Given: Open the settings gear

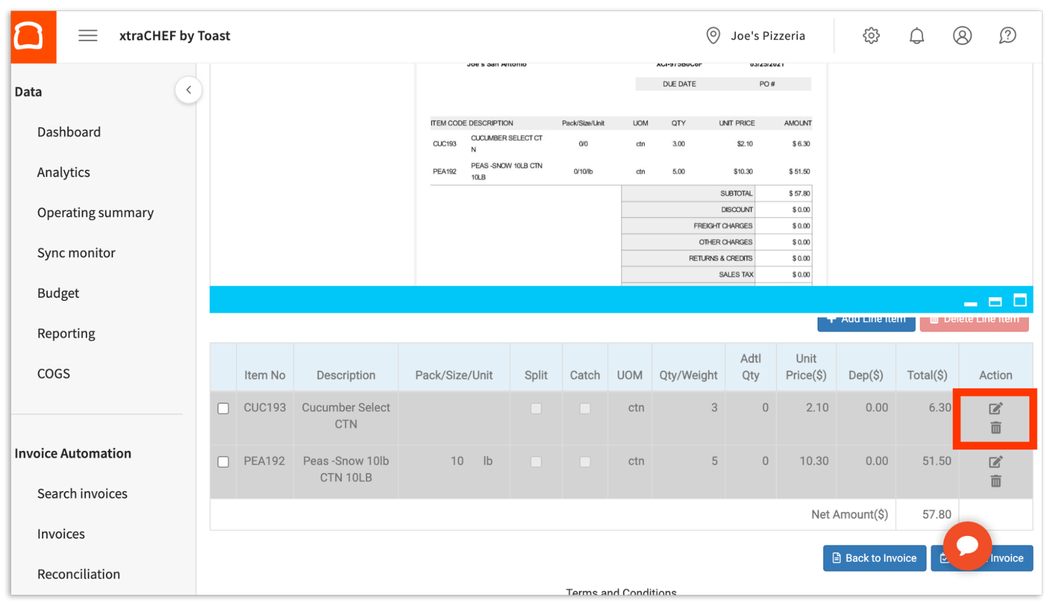Looking at the screenshot, I should click(871, 35).
